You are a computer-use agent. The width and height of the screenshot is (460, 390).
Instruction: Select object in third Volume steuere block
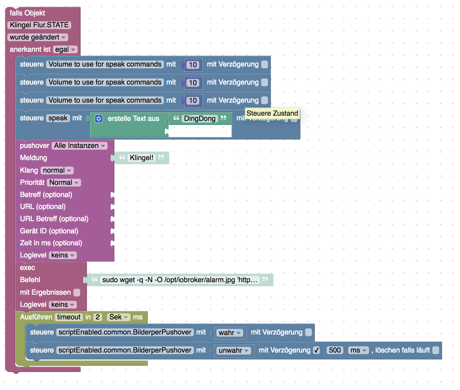tap(105, 100)
